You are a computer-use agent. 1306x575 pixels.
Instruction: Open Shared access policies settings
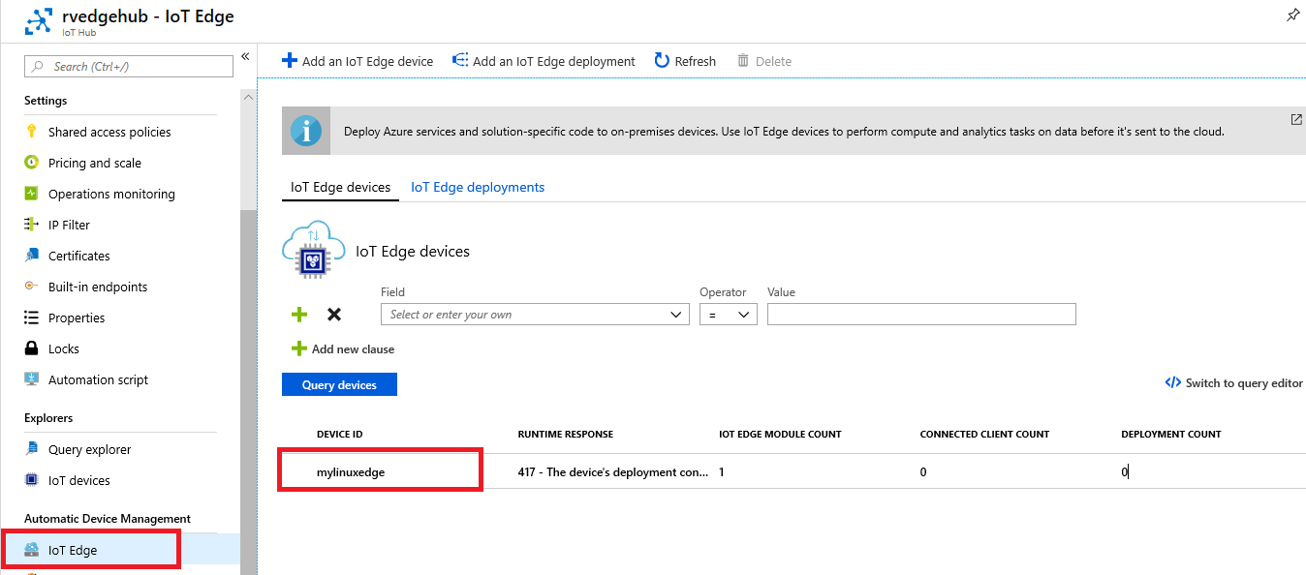pyautogui.click(x=109, y=132)
